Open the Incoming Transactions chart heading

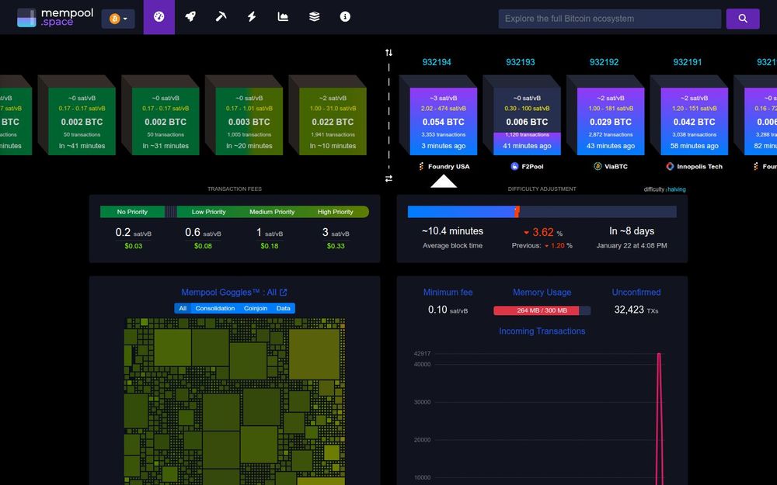542,331
